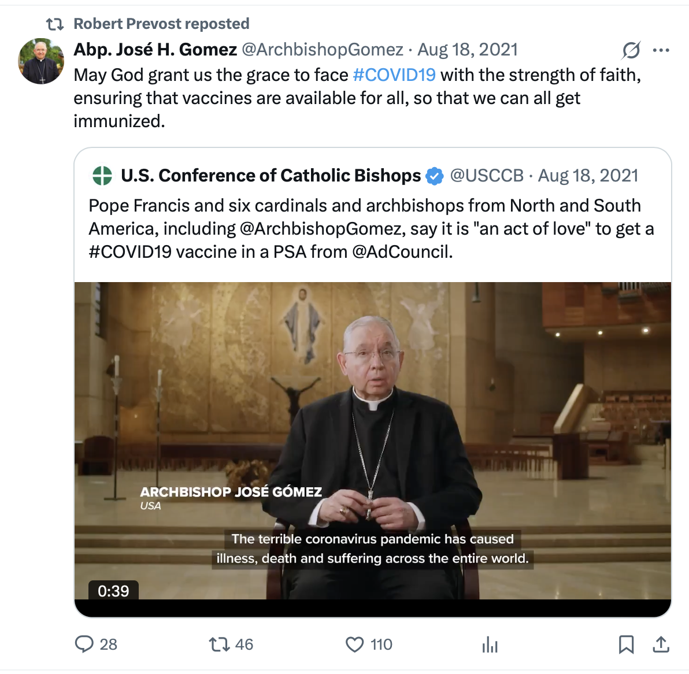Open Archbishop Gomez's profile avatar
The image size is (689, 674).
(41, 61)
